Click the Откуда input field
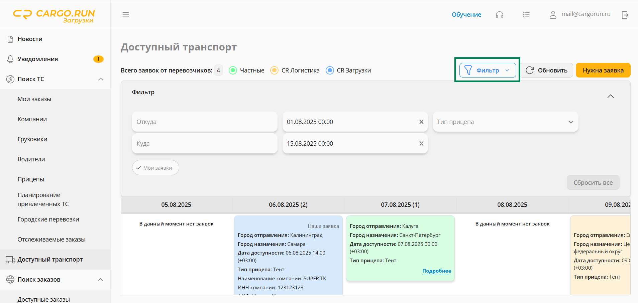The height and width of the screenshot is (303, 638). point(205,122)
